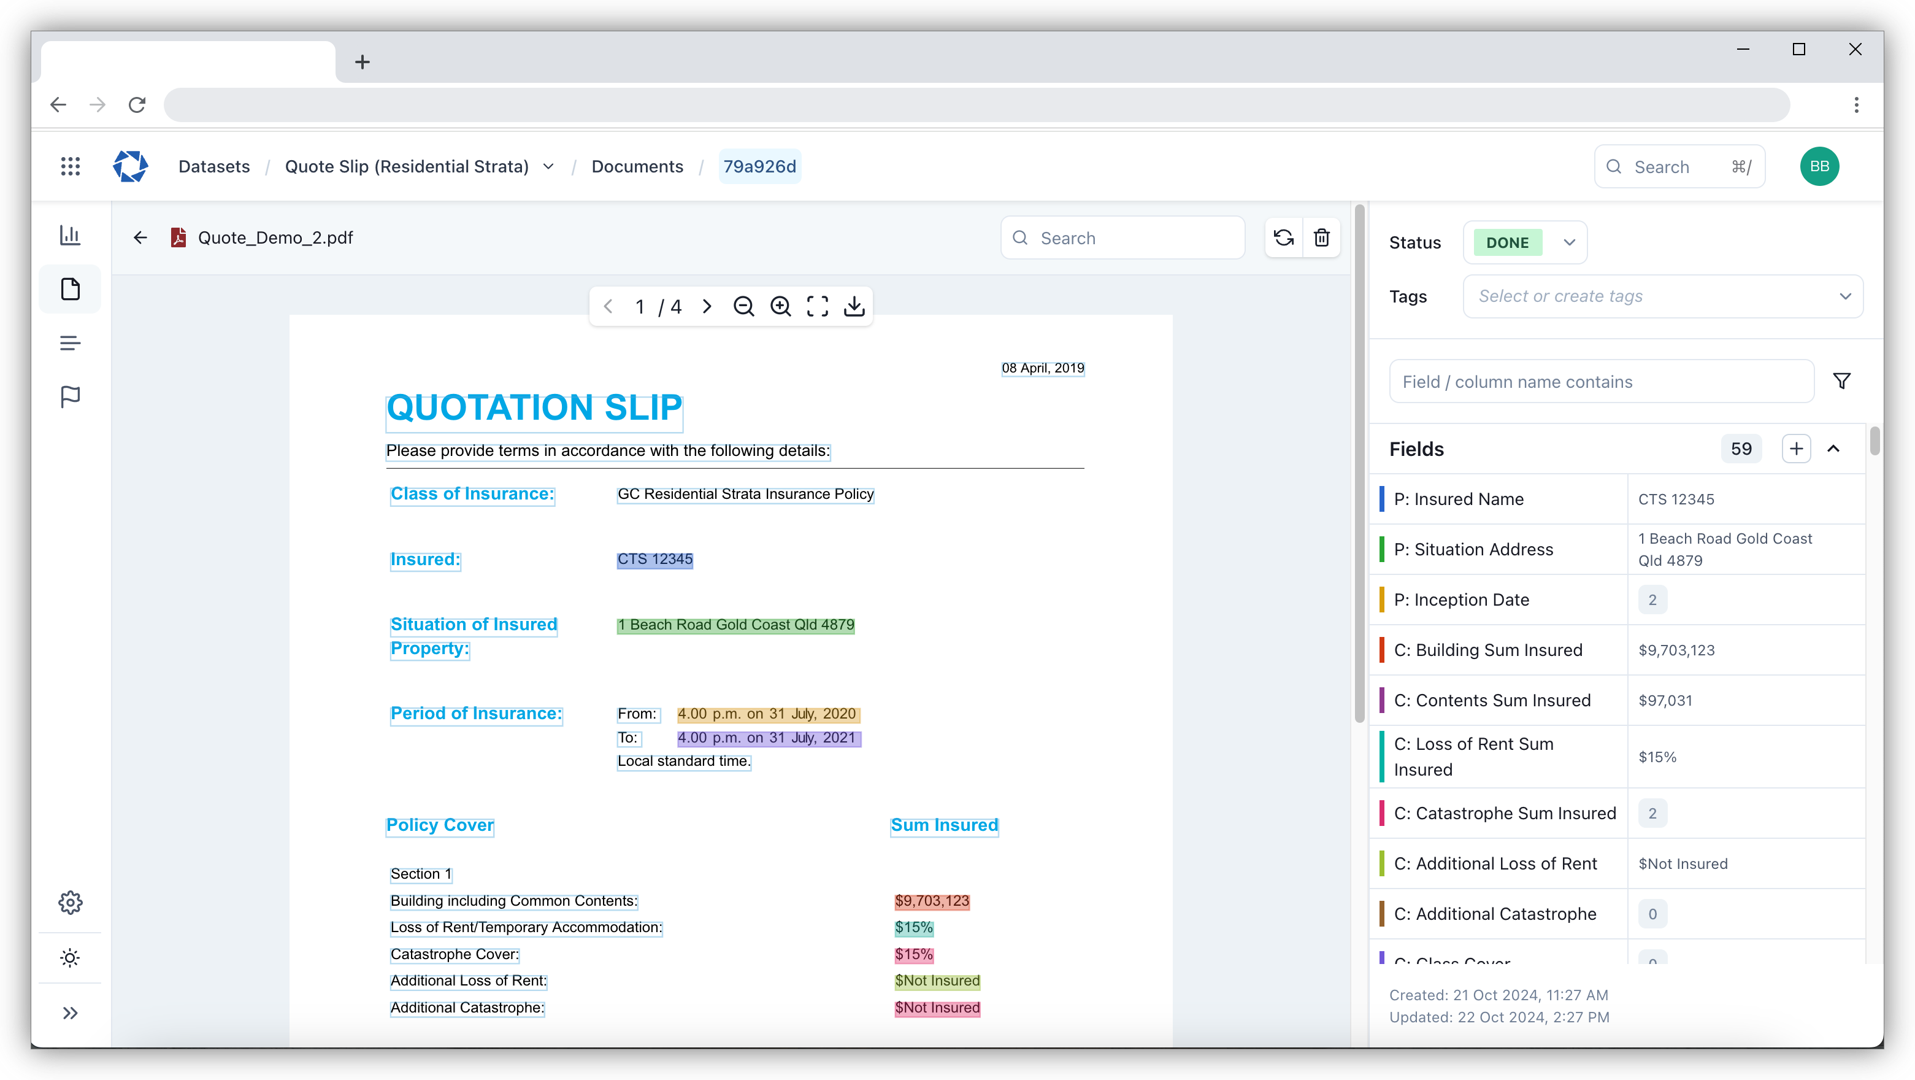The image size is (1915, 1080).
Task: Go to Documents breadcrumb
Action: coord(637,167)
